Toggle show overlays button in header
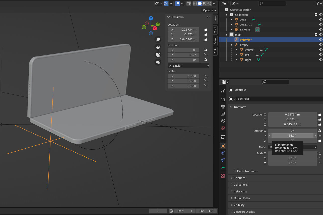This screenshot has width=323, height=215. click(x=177, y=4)
